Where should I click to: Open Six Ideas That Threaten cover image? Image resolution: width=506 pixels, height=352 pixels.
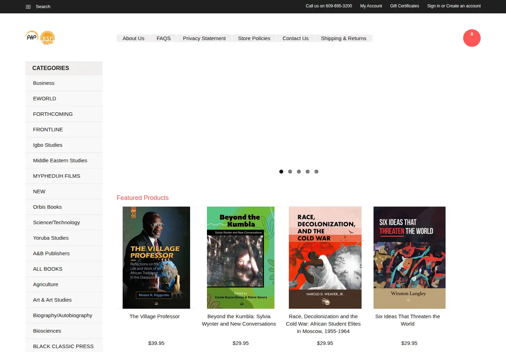[x=409, y=258]
